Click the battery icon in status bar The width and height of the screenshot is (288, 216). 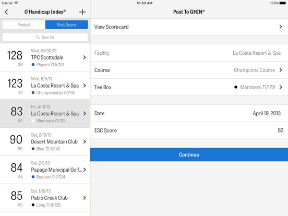pyautogui.click(x=282, y=3)
